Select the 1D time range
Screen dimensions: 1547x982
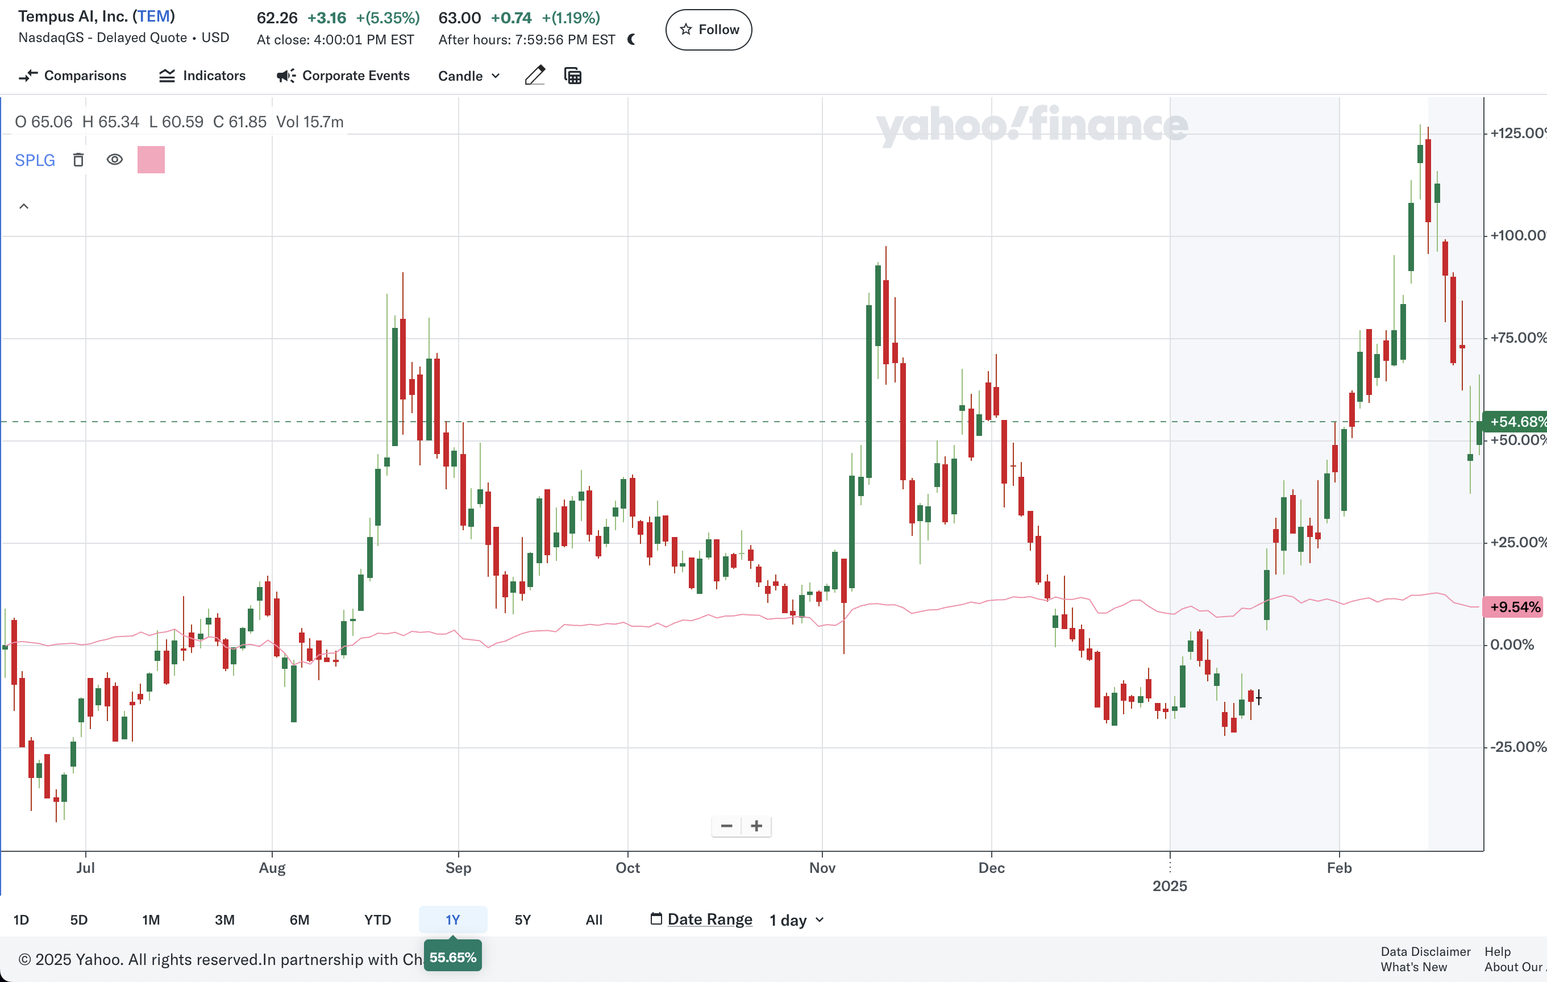21,919
